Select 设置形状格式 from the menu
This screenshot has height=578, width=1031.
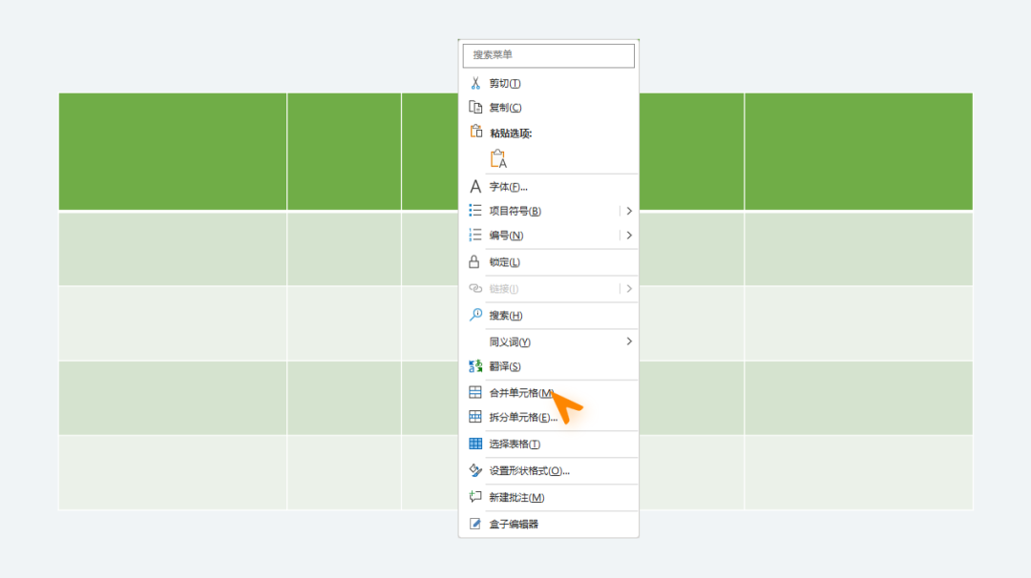(530, 470)
